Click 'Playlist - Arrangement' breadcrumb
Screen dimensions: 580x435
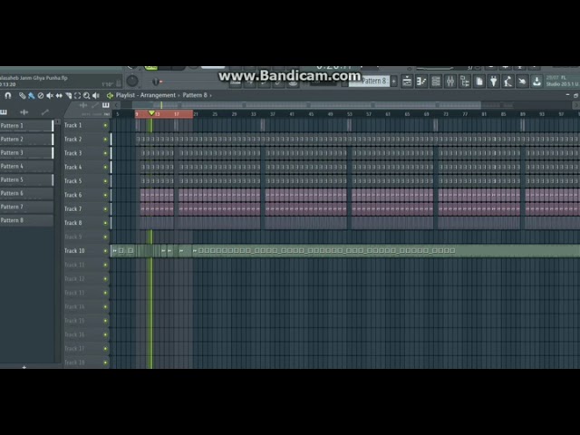point(146,95)
